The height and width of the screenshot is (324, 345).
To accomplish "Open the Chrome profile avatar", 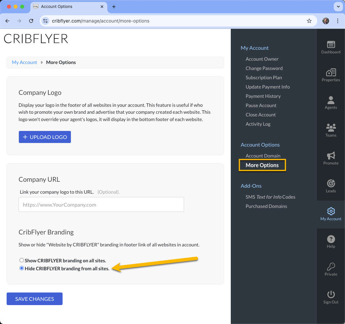I will click(326, 21).
